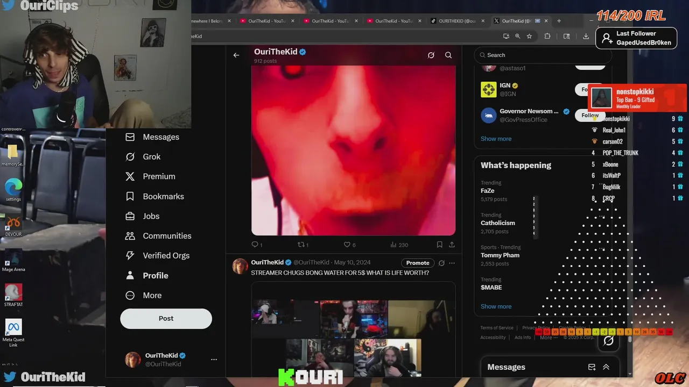
Task: Like the post with 6 likes
Action: pos(350,245)
